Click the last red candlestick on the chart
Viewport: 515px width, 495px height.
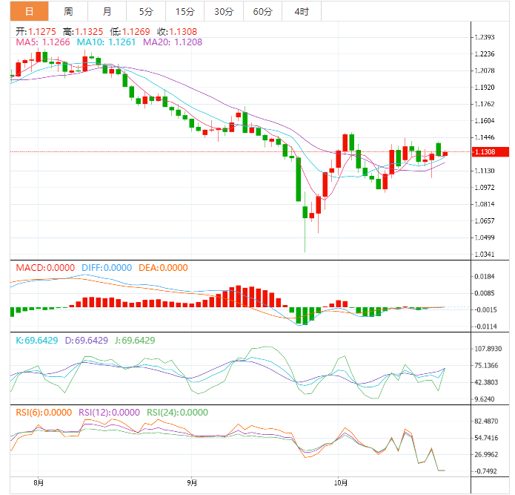(445, 154)
